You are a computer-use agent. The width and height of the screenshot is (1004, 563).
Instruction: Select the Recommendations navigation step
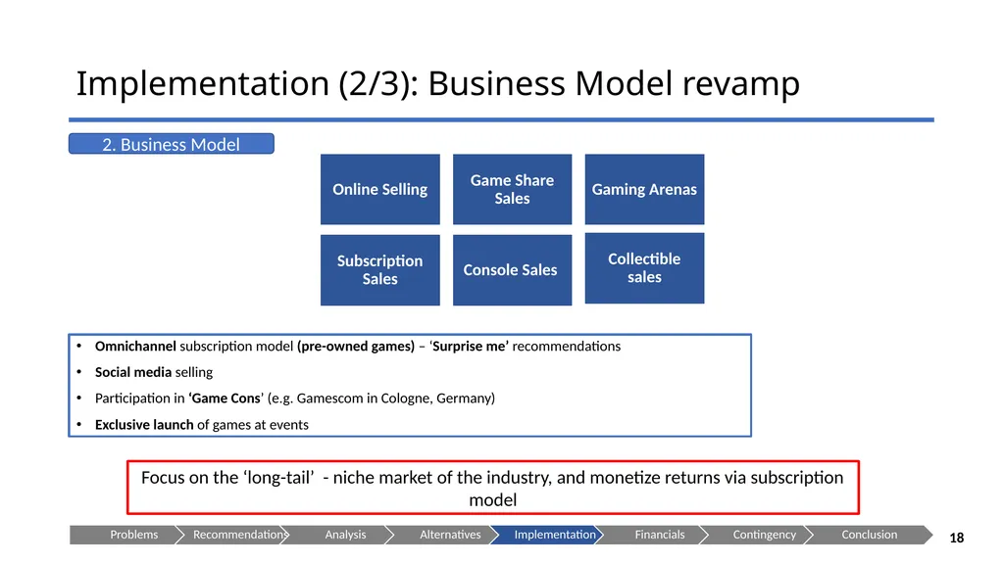(x=235, y=535)
